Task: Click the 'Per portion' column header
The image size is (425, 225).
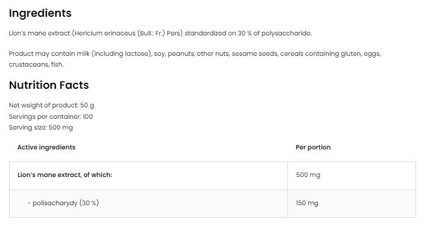Action: (313, 147)
